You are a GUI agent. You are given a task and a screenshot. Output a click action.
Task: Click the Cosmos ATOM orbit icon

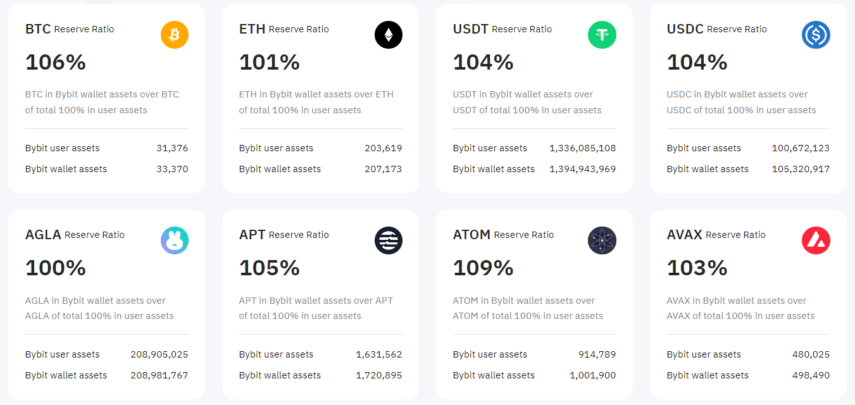tap(602, 240)
